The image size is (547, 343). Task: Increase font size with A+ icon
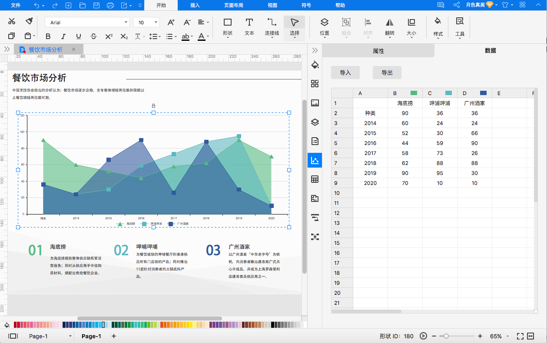(x=171, y=22)
